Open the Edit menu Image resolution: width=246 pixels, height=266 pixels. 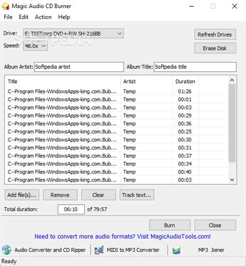point(23,17)
